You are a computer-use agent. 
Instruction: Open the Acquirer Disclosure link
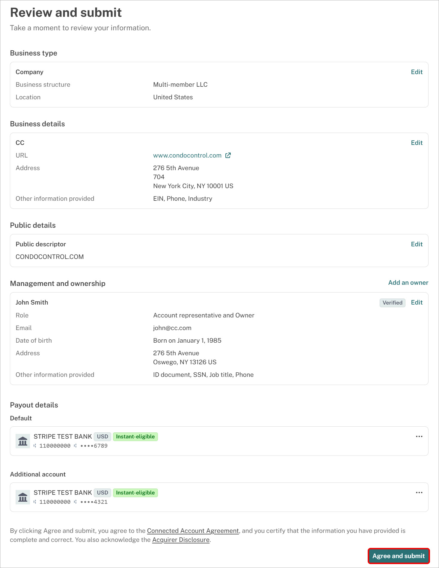[181, 540]
